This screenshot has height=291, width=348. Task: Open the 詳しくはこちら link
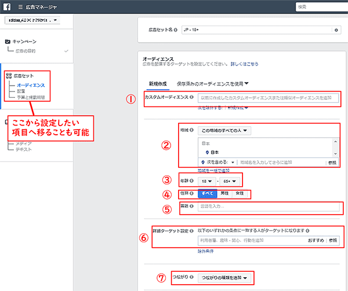click(x=244, y=64)
